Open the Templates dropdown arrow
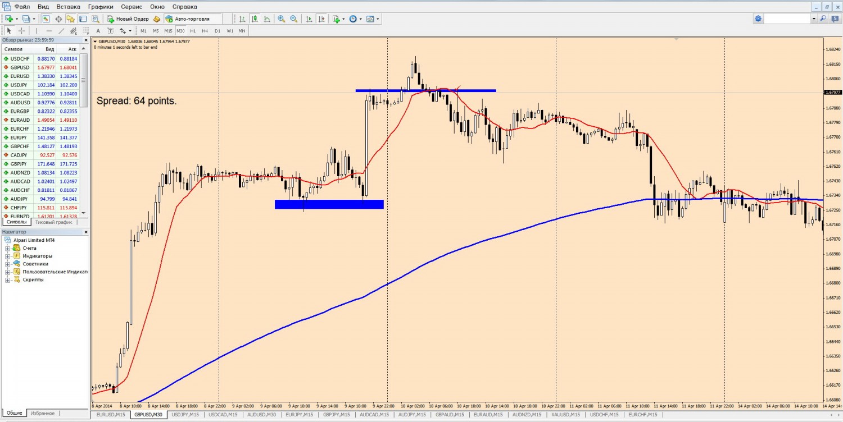This screenshot has width=843, height=422. [378, 19]
